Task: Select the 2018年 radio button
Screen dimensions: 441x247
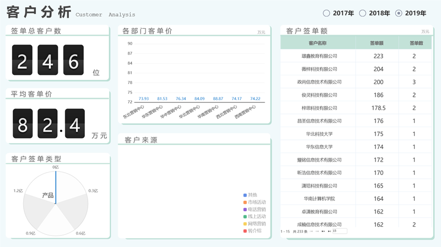Action: coord(363,13)
